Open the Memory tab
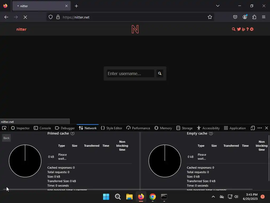The height and width of the screenshot is (203, 270). coord(163,128)
